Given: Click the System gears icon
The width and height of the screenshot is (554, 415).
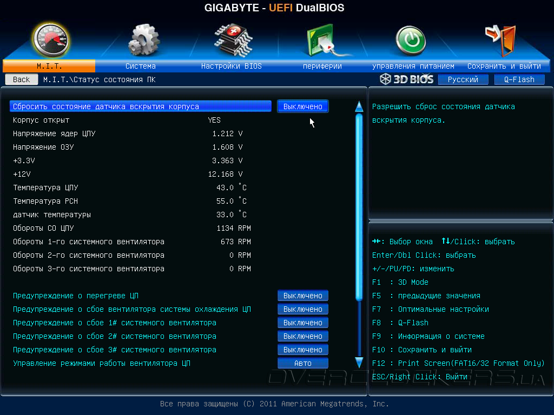Looking at the screenshot, I should 143,40.
